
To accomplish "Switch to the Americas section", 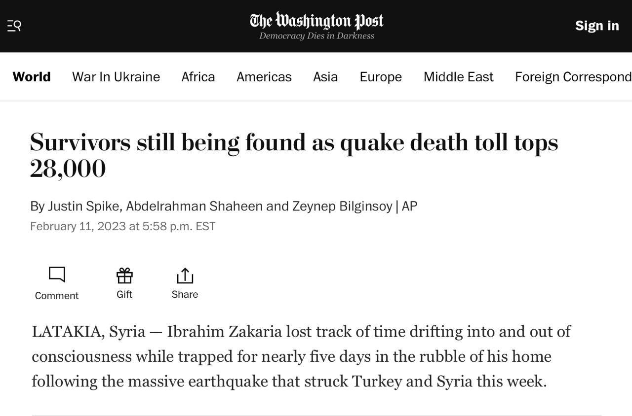I will (264, 77).
